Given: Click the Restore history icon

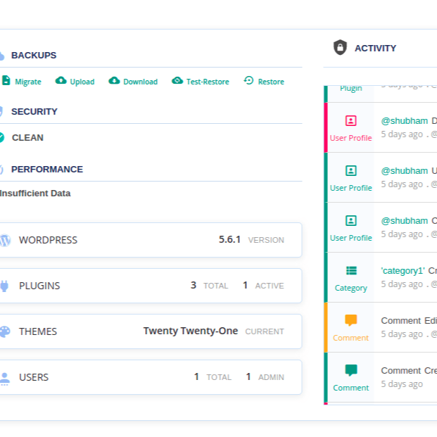Looking at the screenshot, I should 248,81.
